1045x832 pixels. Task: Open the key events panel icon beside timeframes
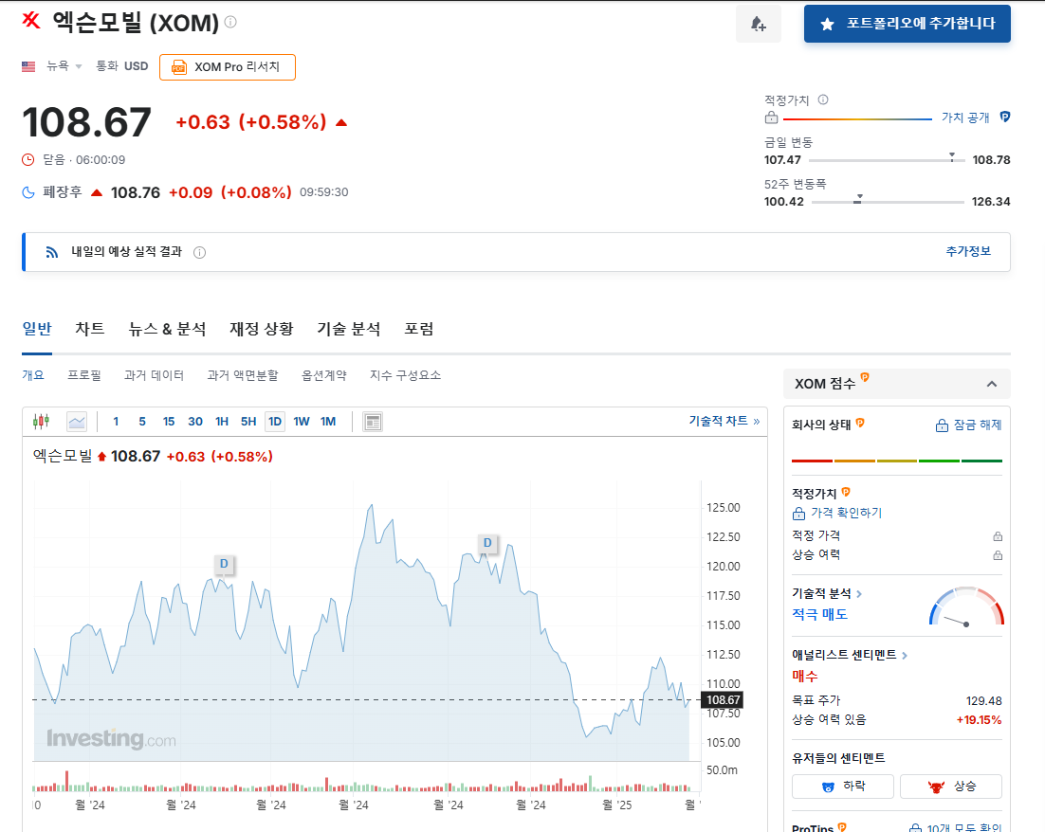pyautogui.click(x=372, y=421)
